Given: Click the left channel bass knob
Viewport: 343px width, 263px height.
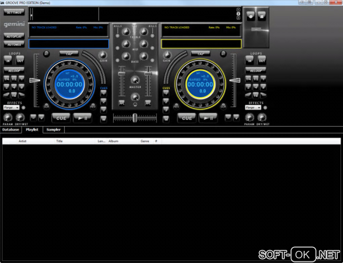Looking at the screenshot, I should tap(126, 56).
